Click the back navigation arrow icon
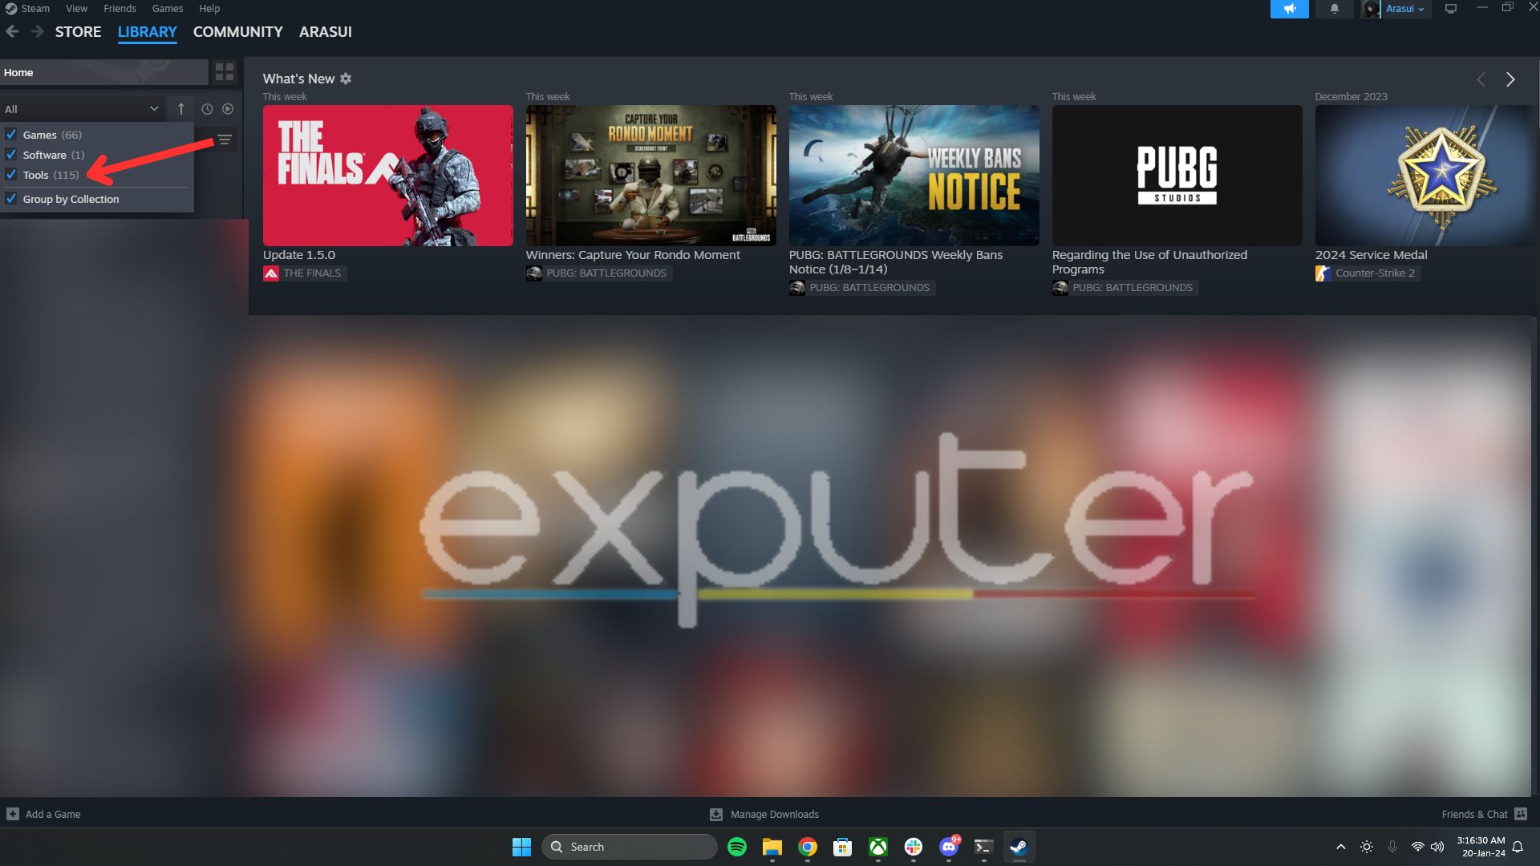The width and height of the screenshot is (1540, 866). (x=12, y=32)
